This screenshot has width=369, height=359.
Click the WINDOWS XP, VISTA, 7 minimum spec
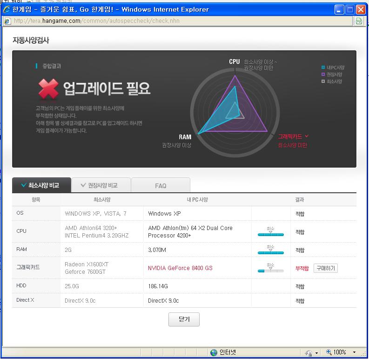coord(95,214)
